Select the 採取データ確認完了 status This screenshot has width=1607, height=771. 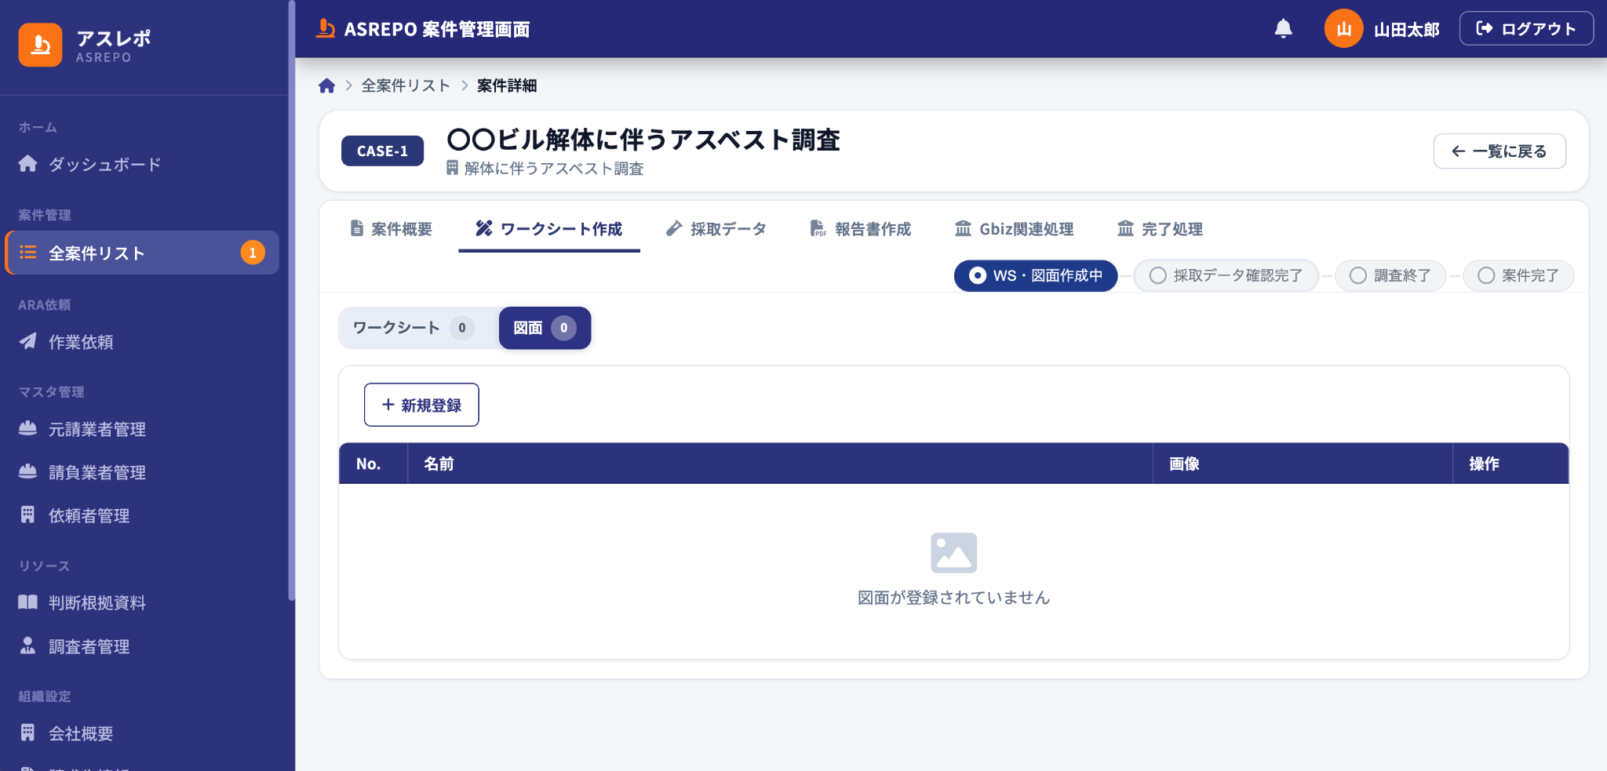pyautogui.click(x=1226, y=275)
